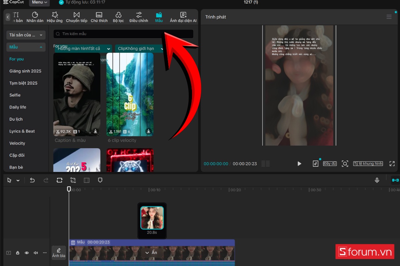Expand the Tài sản của dropdown
Image resolution: width=400 pixels, height=266 pixels.
(26, 35)
